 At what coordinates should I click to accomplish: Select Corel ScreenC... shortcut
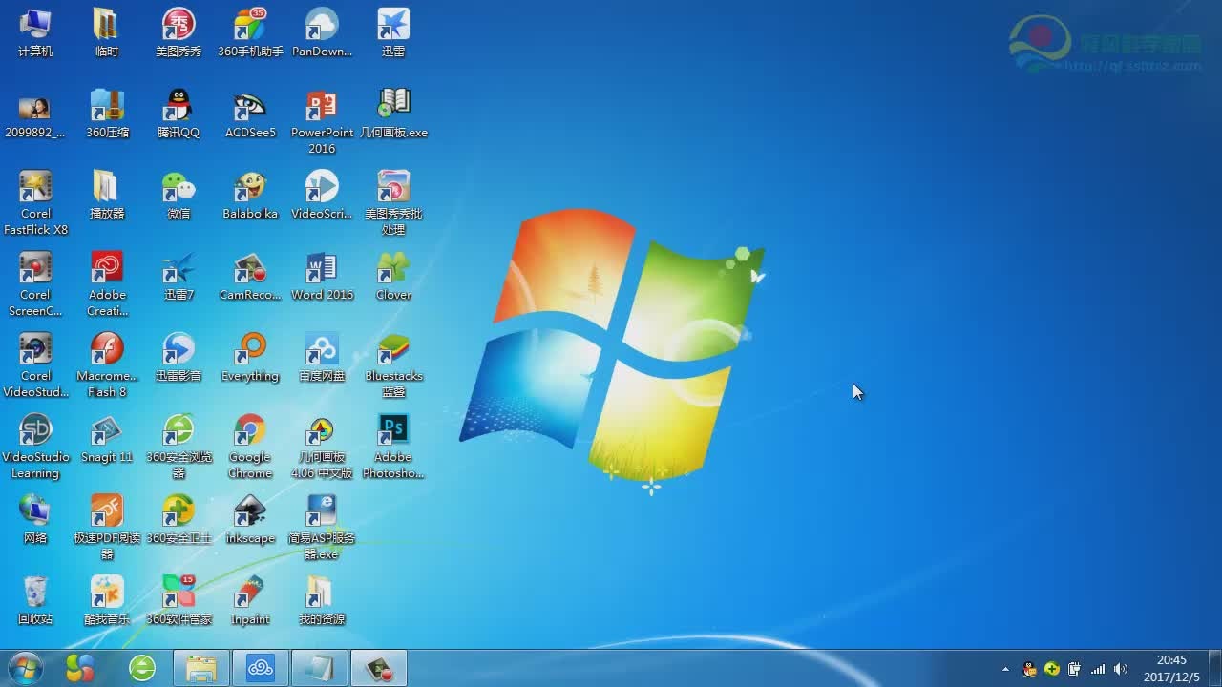tap(35, 284)
